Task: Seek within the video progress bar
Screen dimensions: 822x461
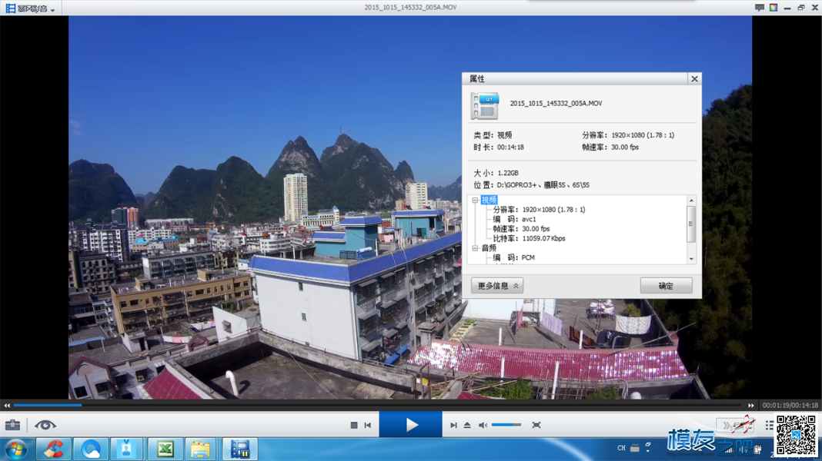Action: (377, 406)
